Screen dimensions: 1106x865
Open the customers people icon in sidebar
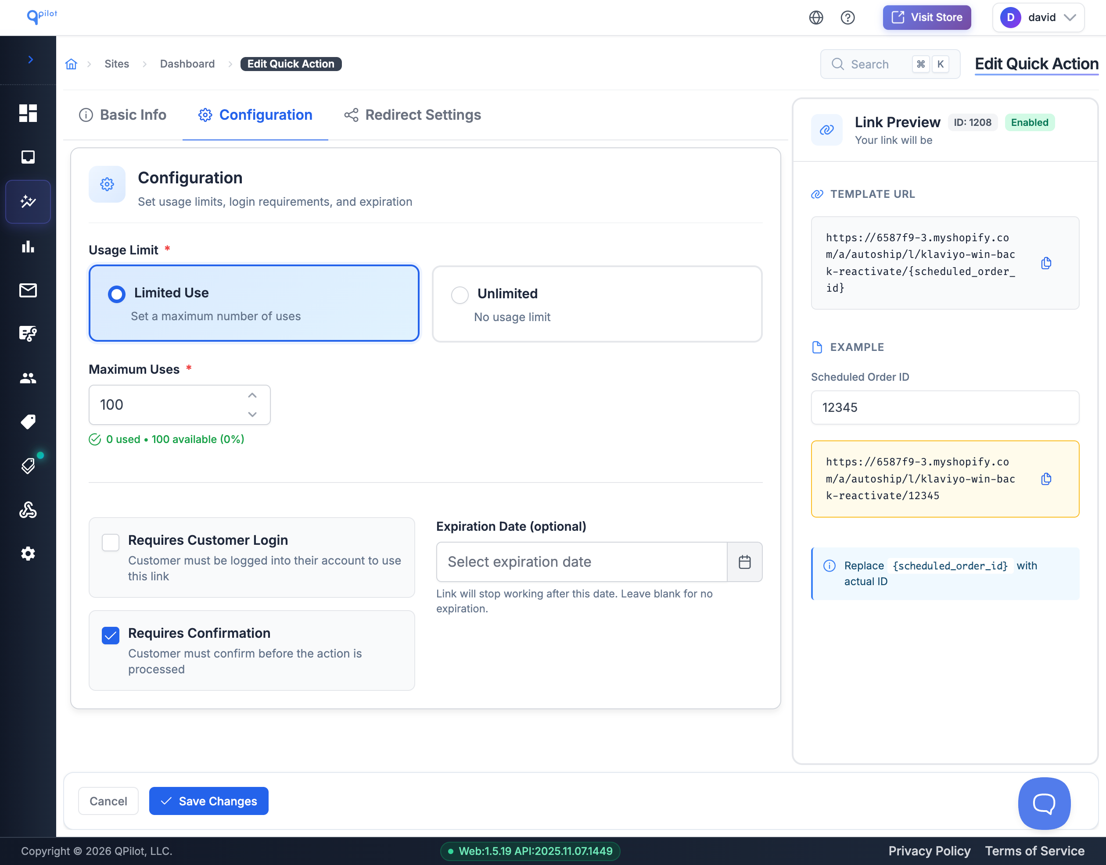pos(28,378)
